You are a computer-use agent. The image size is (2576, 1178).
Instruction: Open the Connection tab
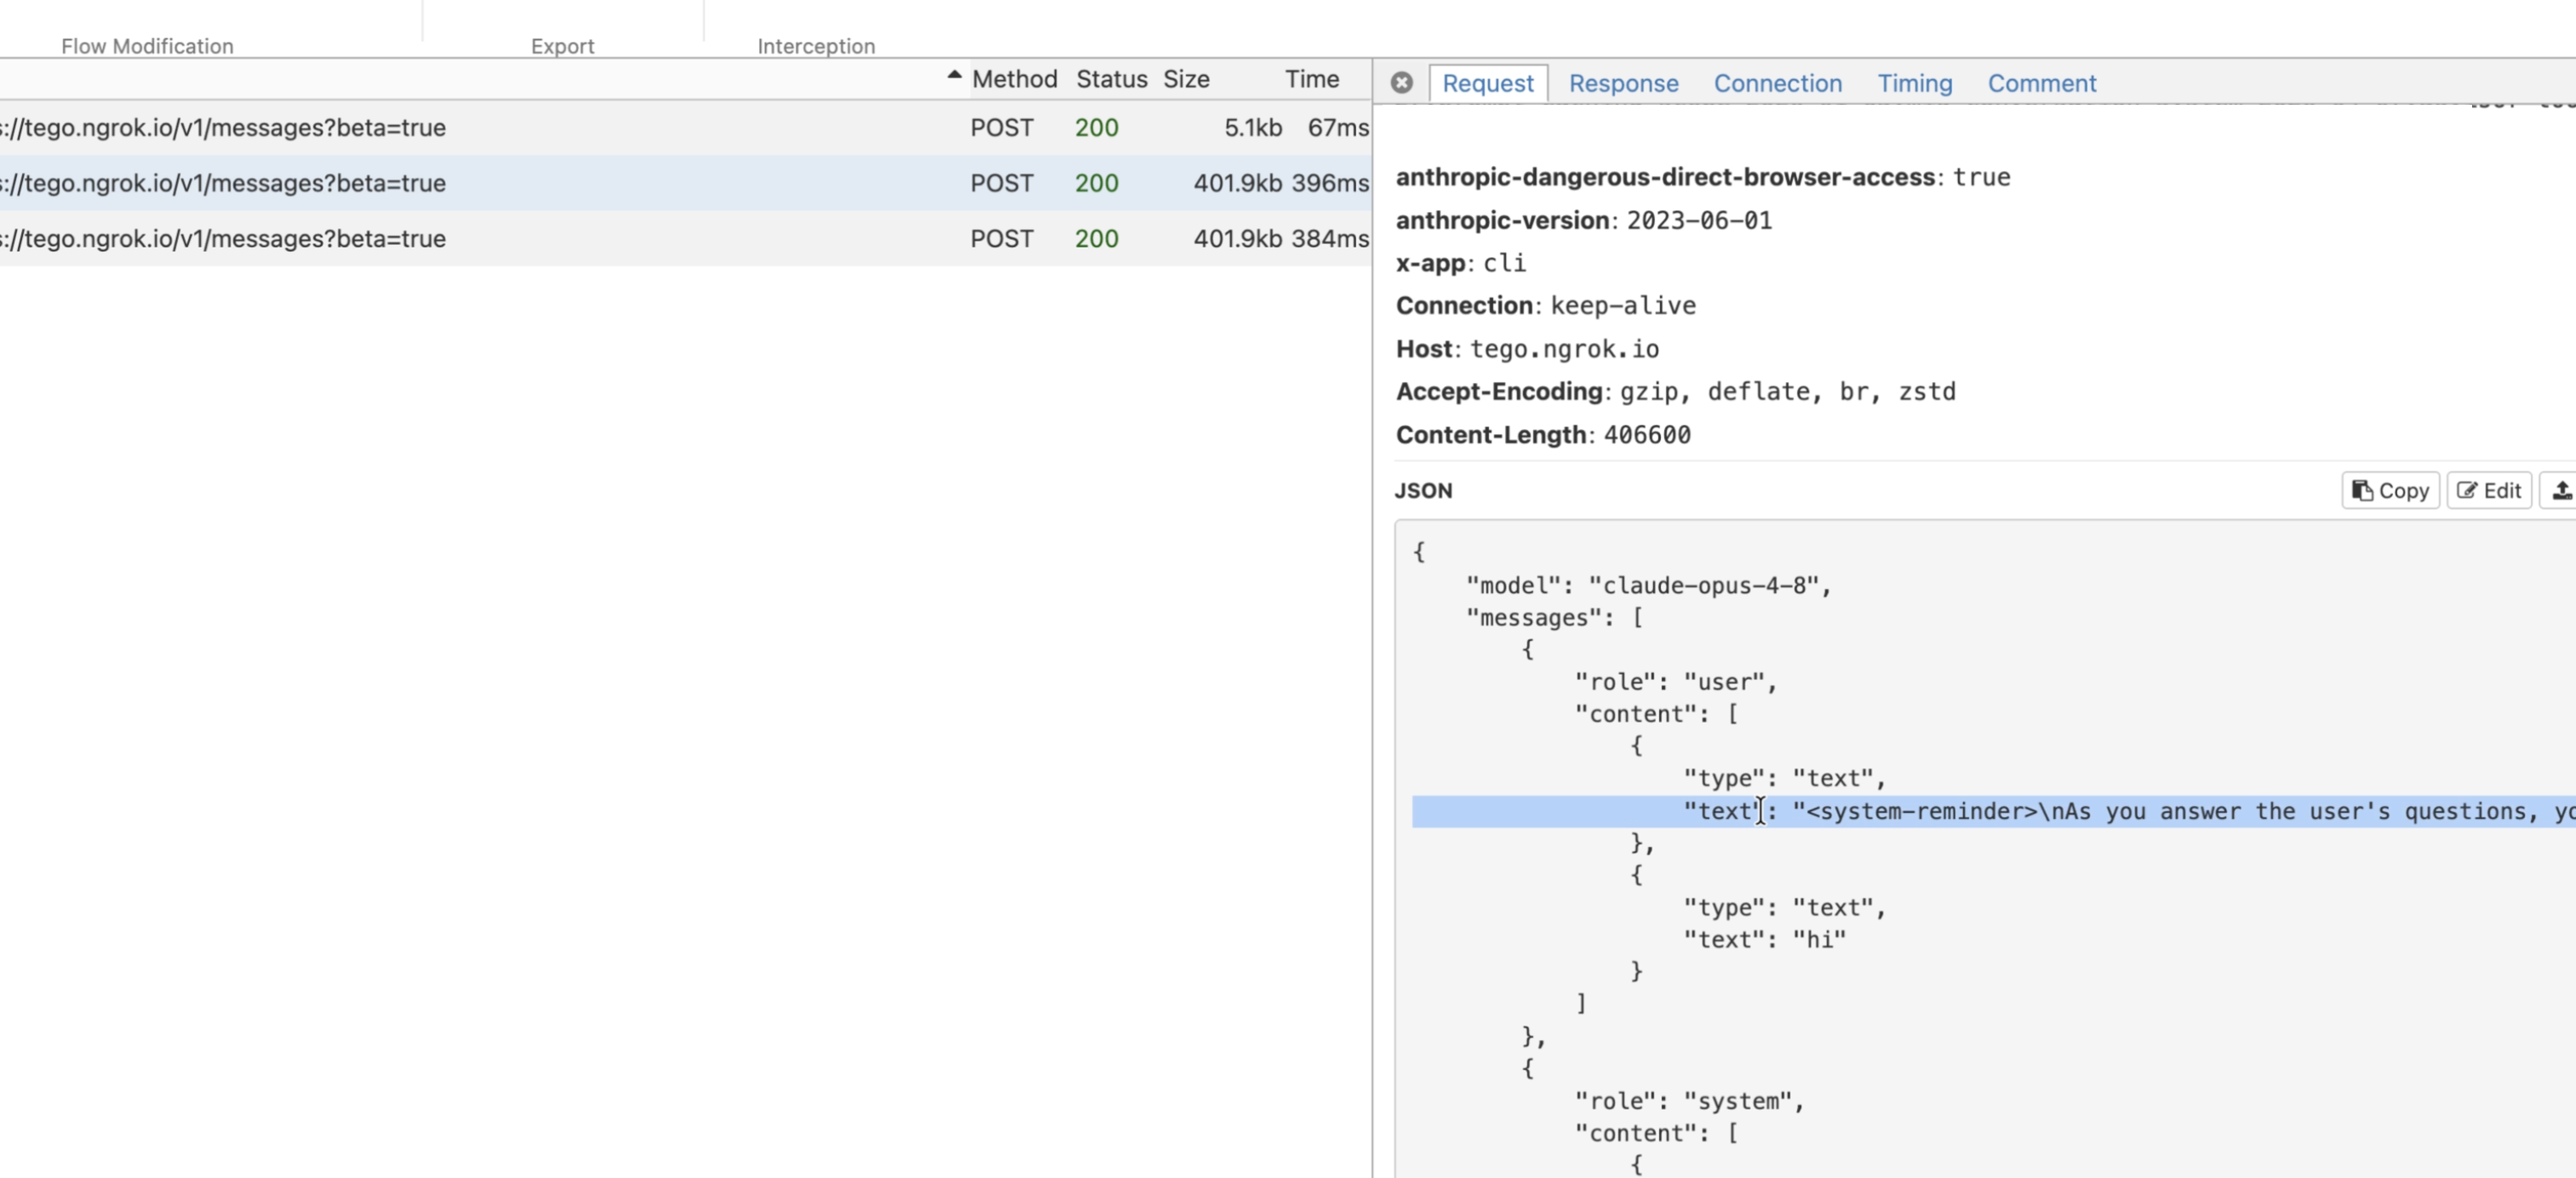click(x=1777, y=83)
